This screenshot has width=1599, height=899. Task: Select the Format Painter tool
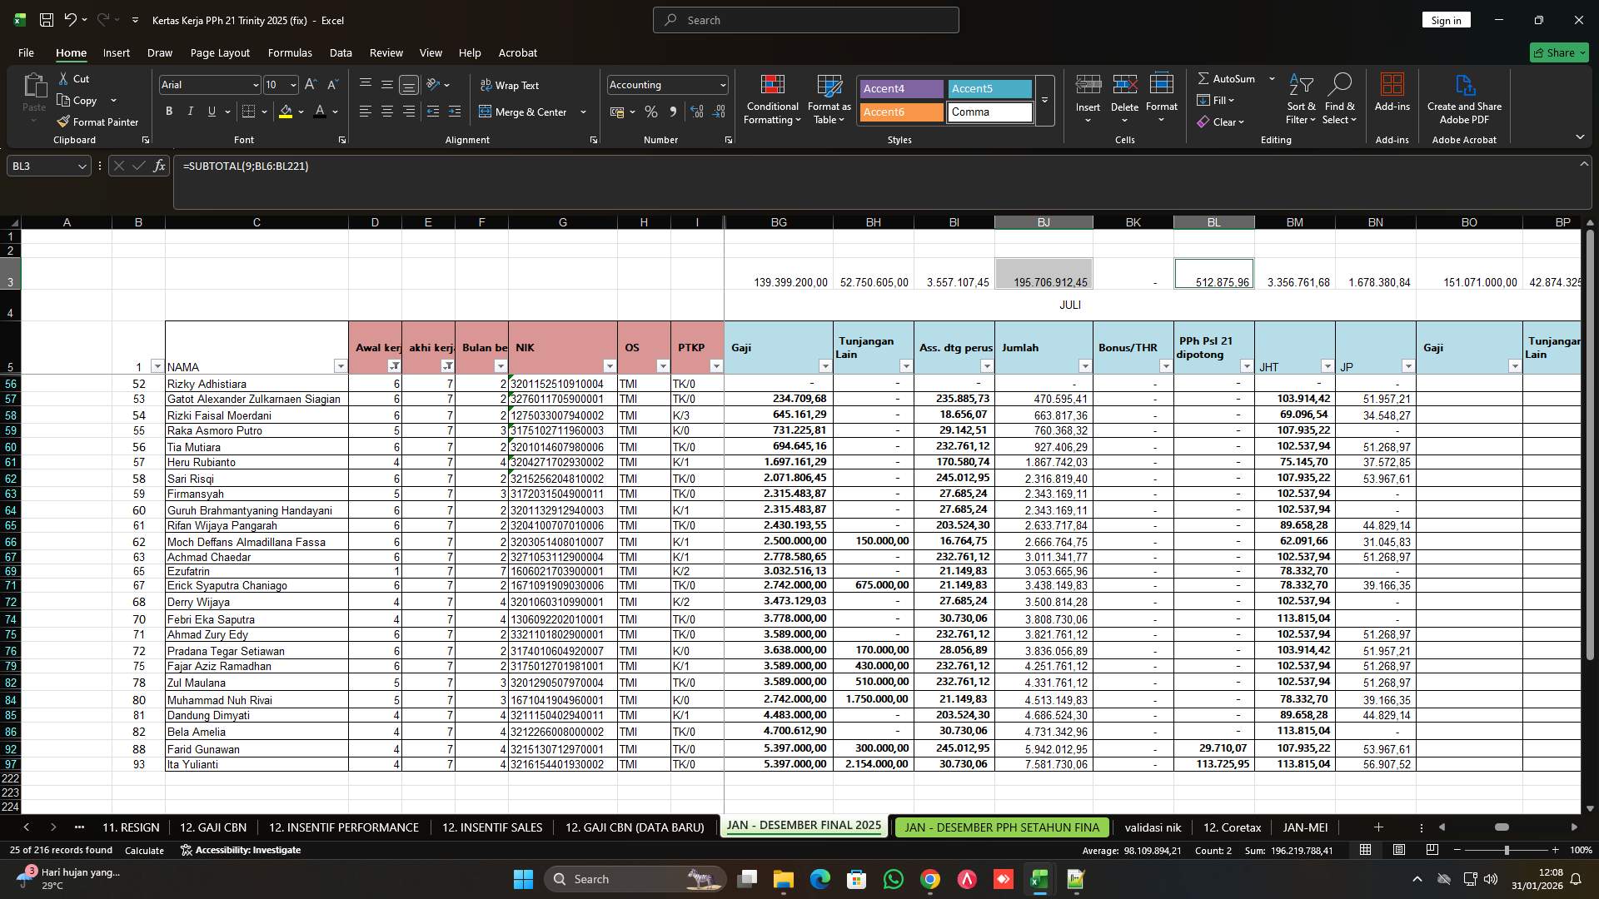(97, 122)
